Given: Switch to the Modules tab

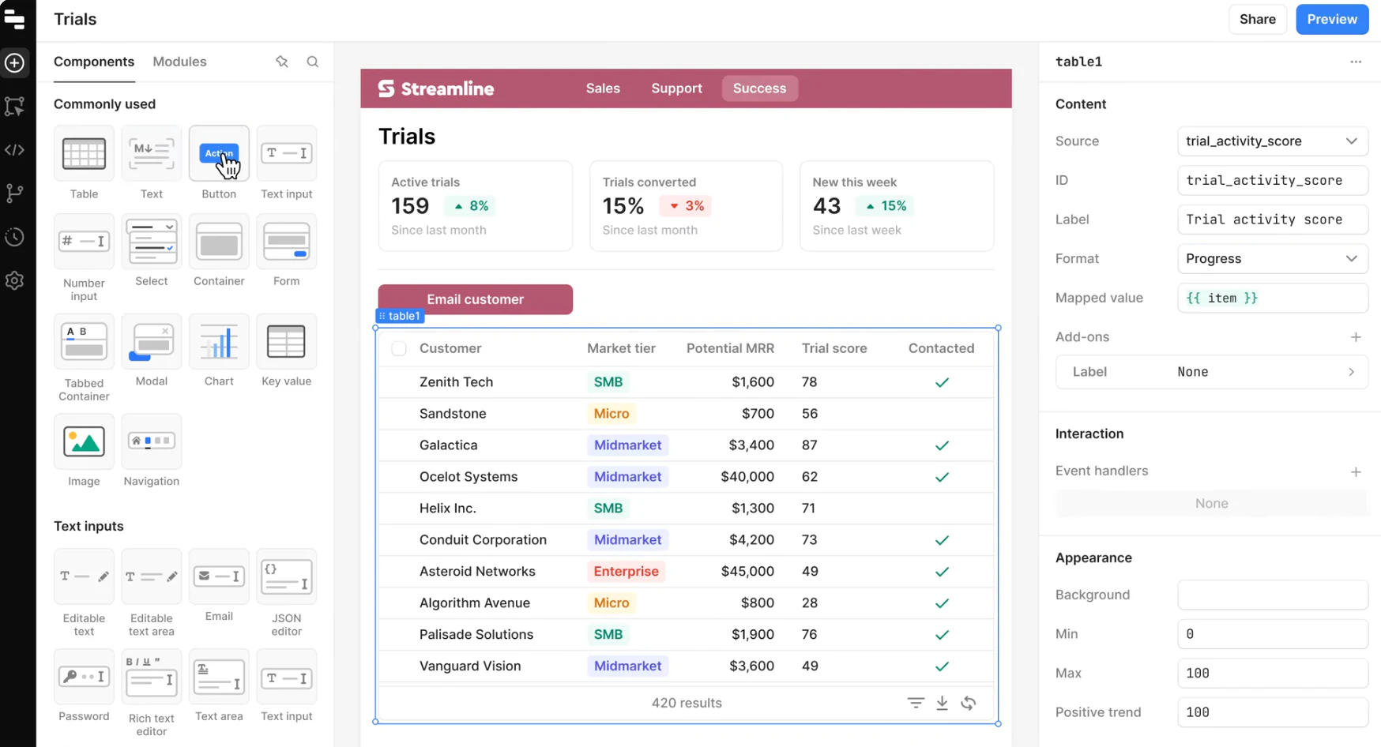Looking at the screenshot, I should (x=179, y=62).
